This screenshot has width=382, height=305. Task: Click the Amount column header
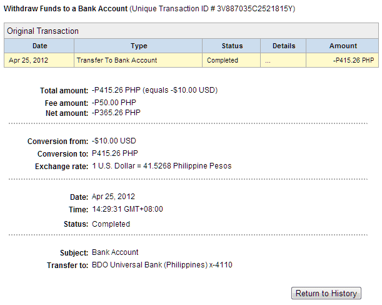click(x=343, y=46)
